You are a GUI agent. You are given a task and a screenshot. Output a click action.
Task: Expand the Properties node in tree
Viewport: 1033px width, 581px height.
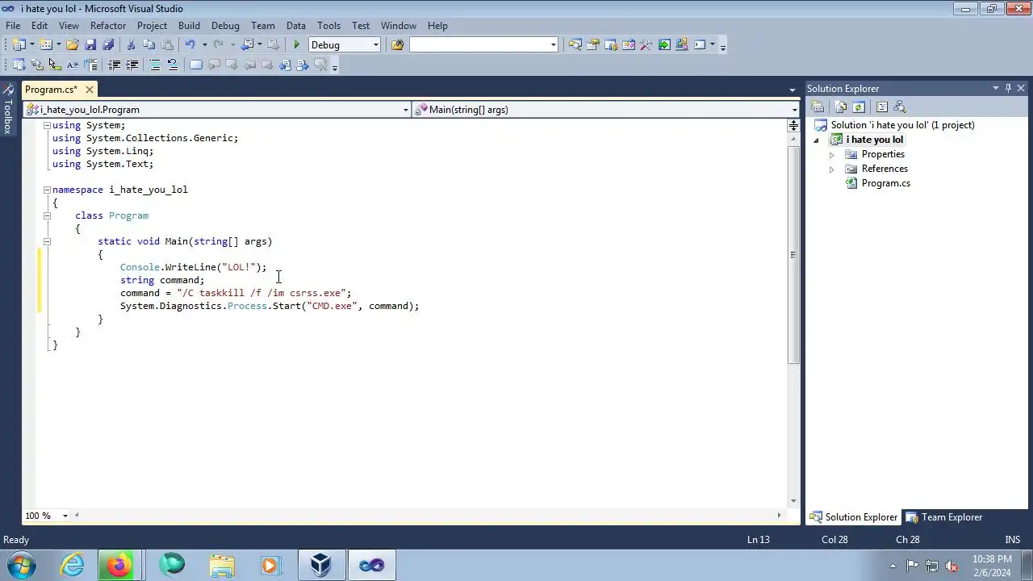click(x=831, y=154)
